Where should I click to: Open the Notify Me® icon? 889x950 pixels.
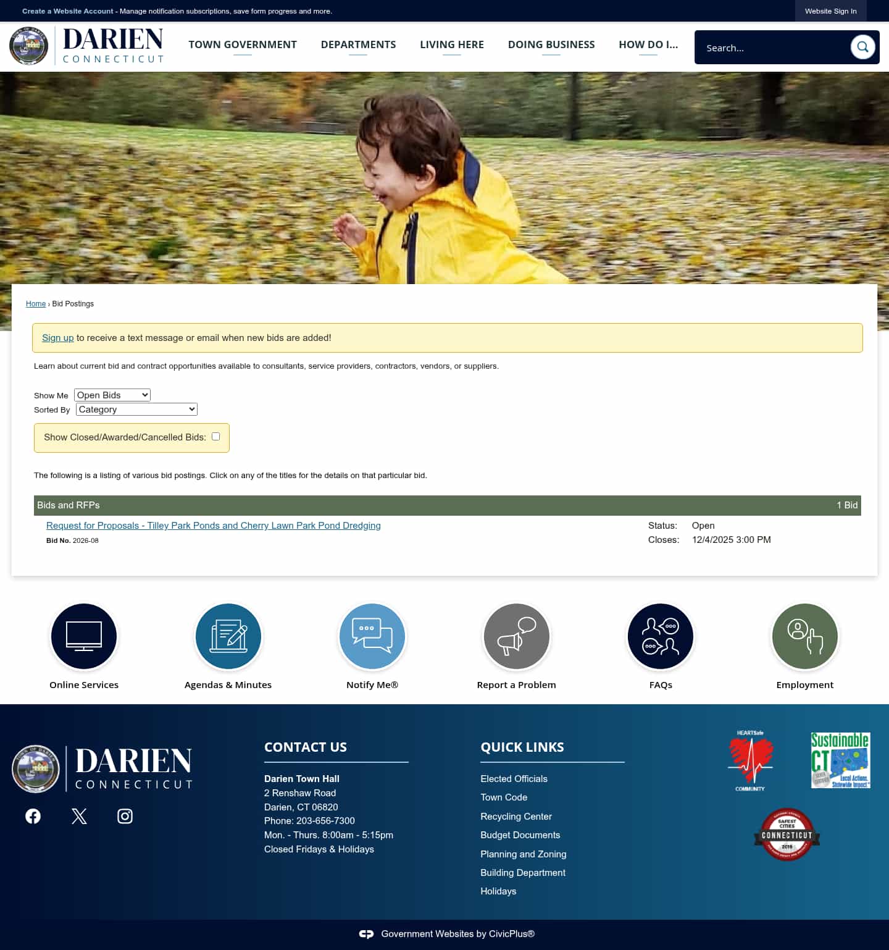point(372,636)
